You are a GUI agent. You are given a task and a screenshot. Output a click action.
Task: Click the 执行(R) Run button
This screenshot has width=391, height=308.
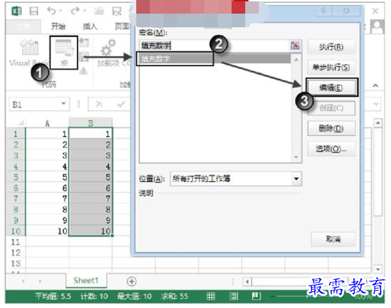[x=331, y=47]
